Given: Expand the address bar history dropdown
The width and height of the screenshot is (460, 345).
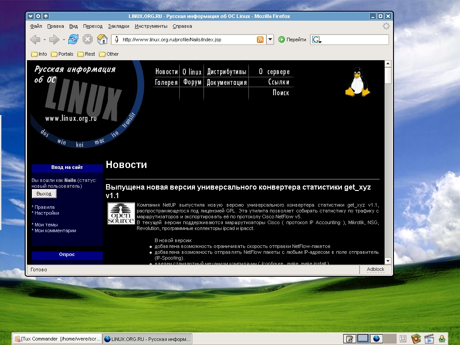Looking at the screenshot, I should point(270,40).
